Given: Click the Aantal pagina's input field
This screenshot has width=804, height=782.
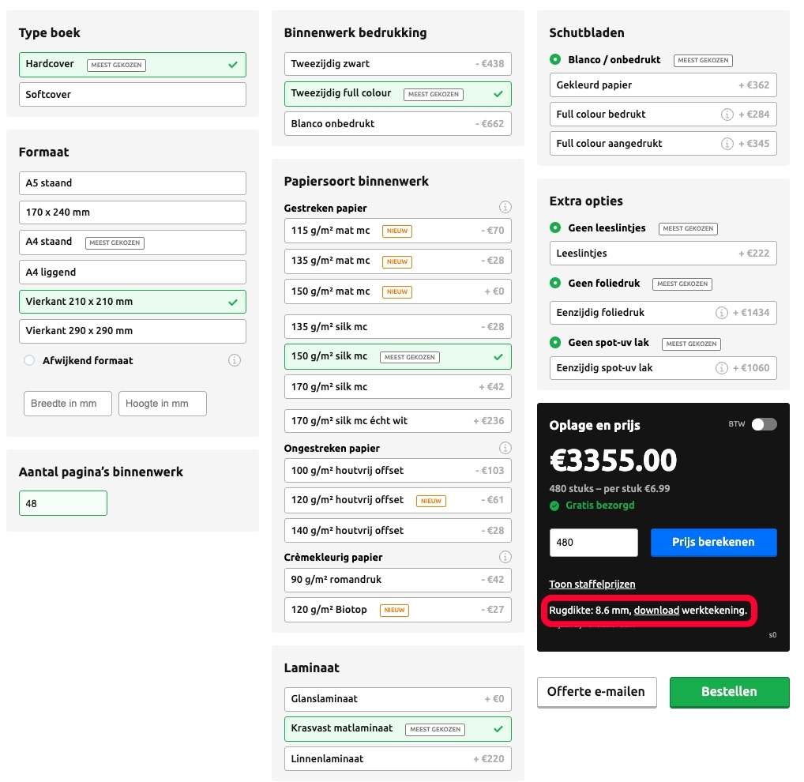Looking at the screenshot, I should (x=62, y=503).
